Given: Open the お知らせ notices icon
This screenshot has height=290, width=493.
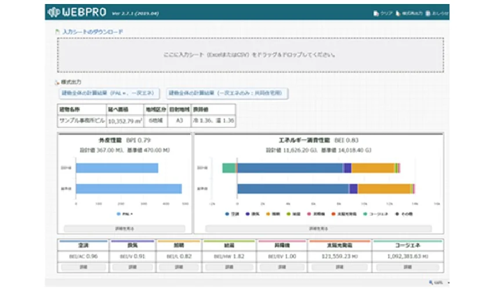Looking at the screenshot, I should click(x=428, y=13).
